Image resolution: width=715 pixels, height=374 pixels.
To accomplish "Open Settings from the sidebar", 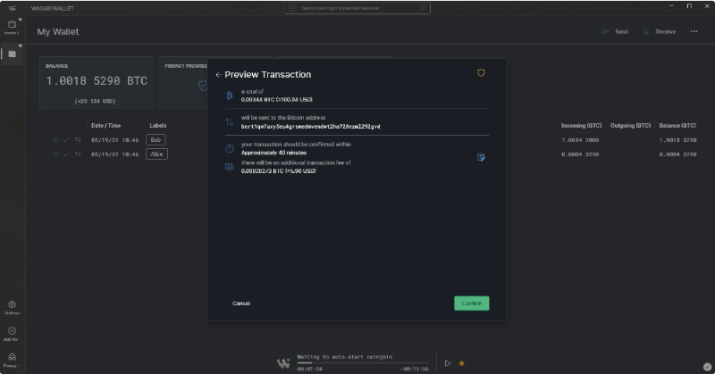I will [12, 308].
